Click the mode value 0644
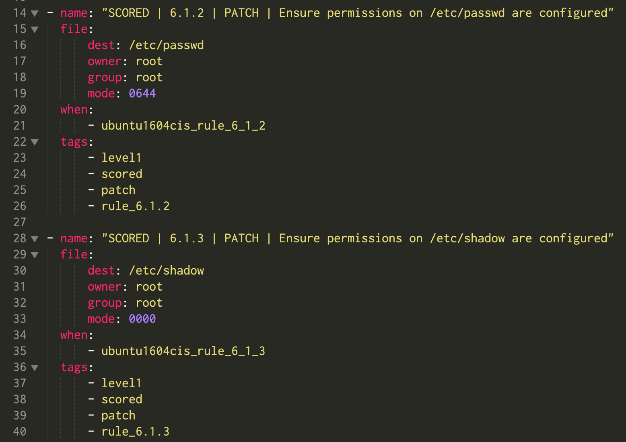 coord(142,93)
